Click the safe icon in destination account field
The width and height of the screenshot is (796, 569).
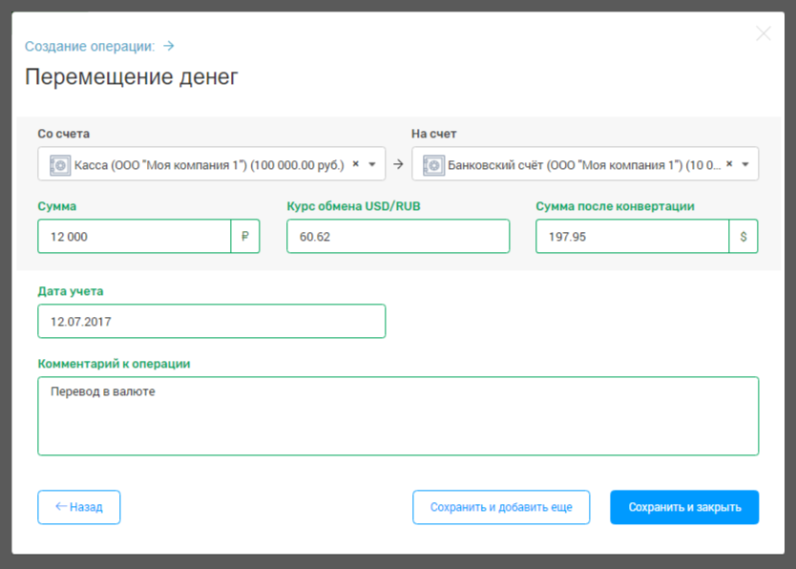tap(433, 164)
